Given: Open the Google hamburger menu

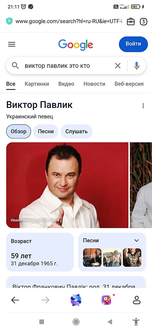Looking at the screenshot, I should pyautogui.click(x=12, y=44).
